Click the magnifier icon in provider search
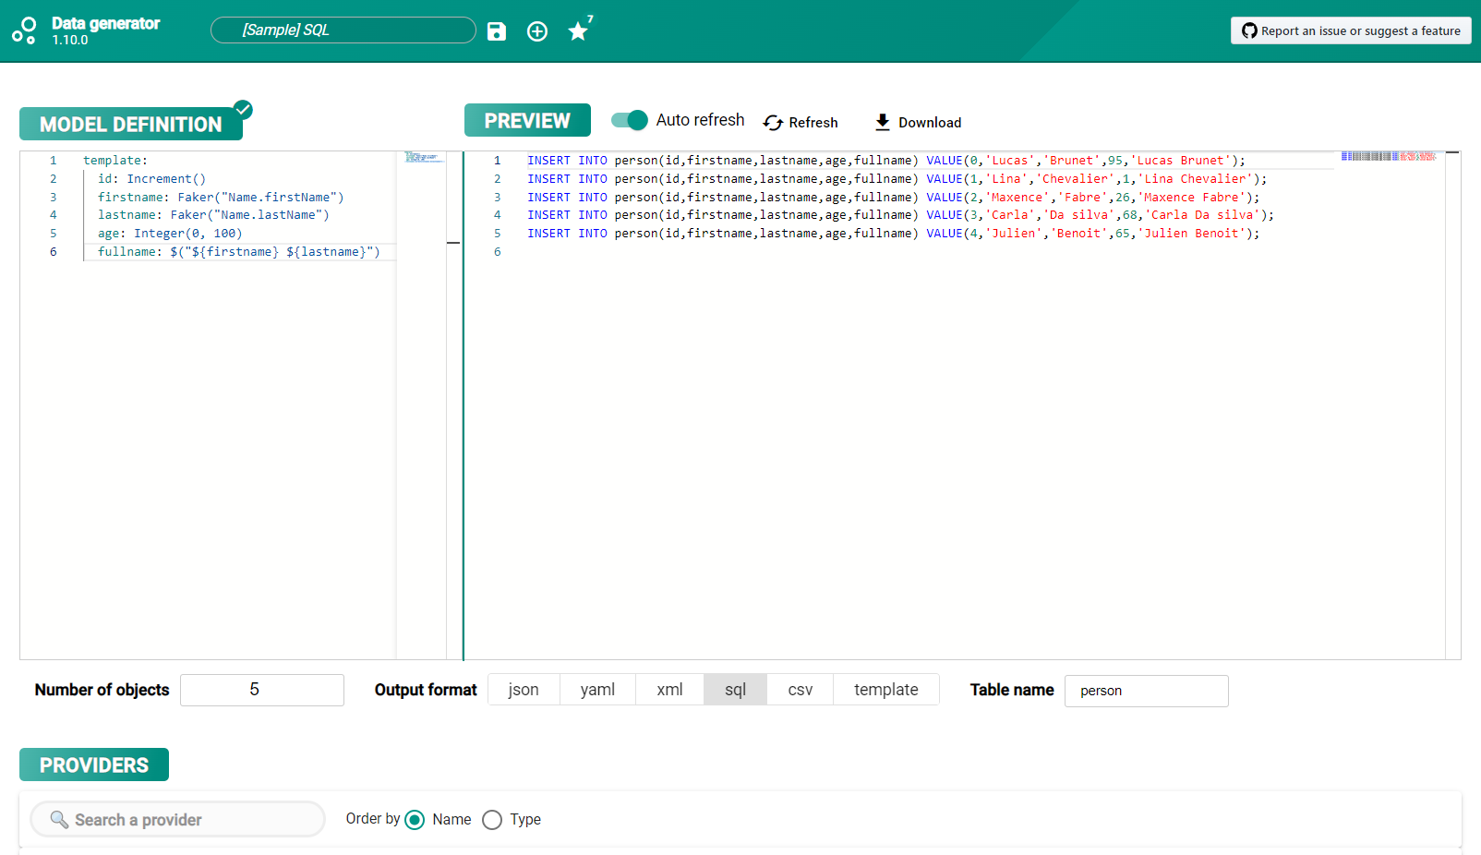The height and width of the screenshot is (855, 1481). [59, 820]
